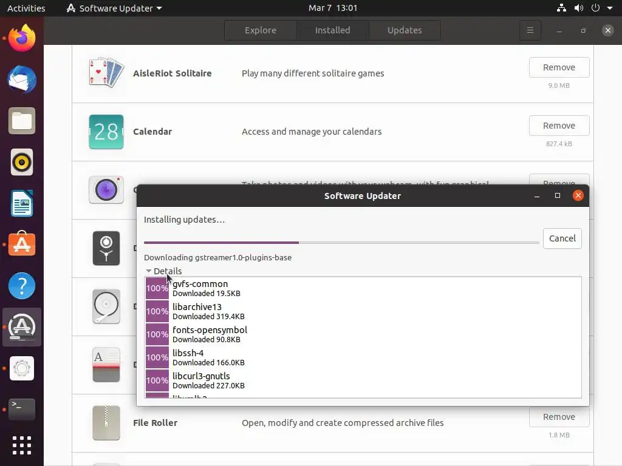This screenshot has height=466, width=622.
Task: Click the libssh-4 100% progress cell
Action: [157, 357]
